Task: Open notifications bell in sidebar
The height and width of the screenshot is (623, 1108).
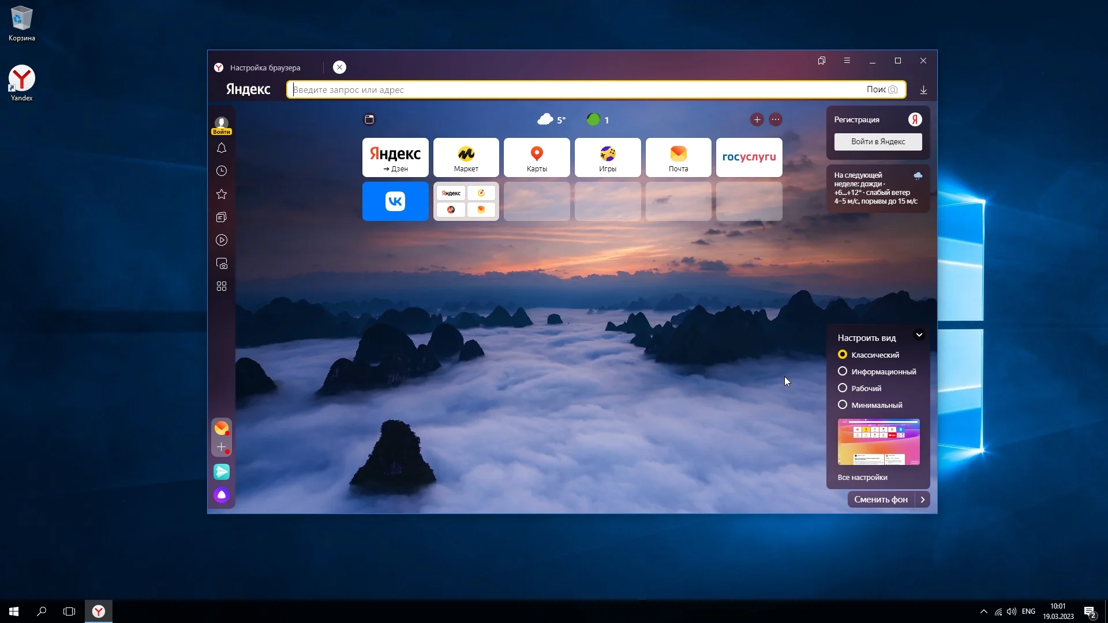Action: coord(222,148)
